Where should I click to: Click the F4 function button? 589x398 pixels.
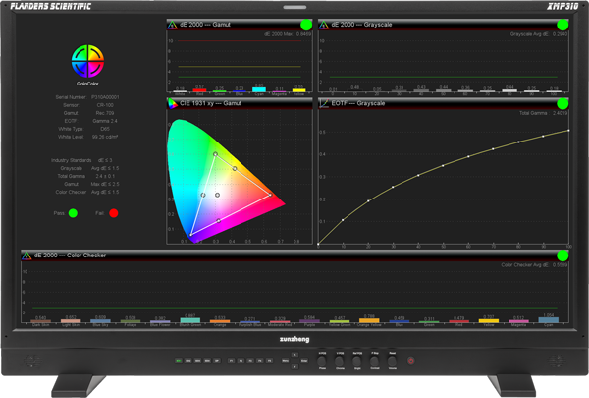260,361
